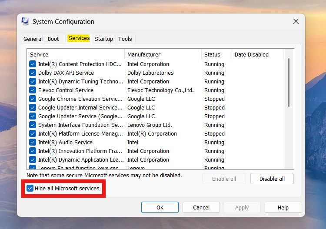Toggle Intel(R) Dynamic Tuning Technology checkbox

coord(33,81)
